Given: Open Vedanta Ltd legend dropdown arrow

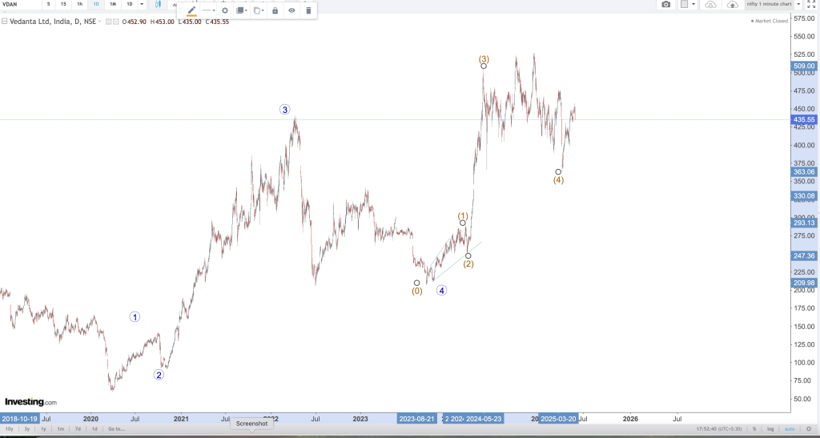Looking at the screenshot, I should (x=100, y=22).
